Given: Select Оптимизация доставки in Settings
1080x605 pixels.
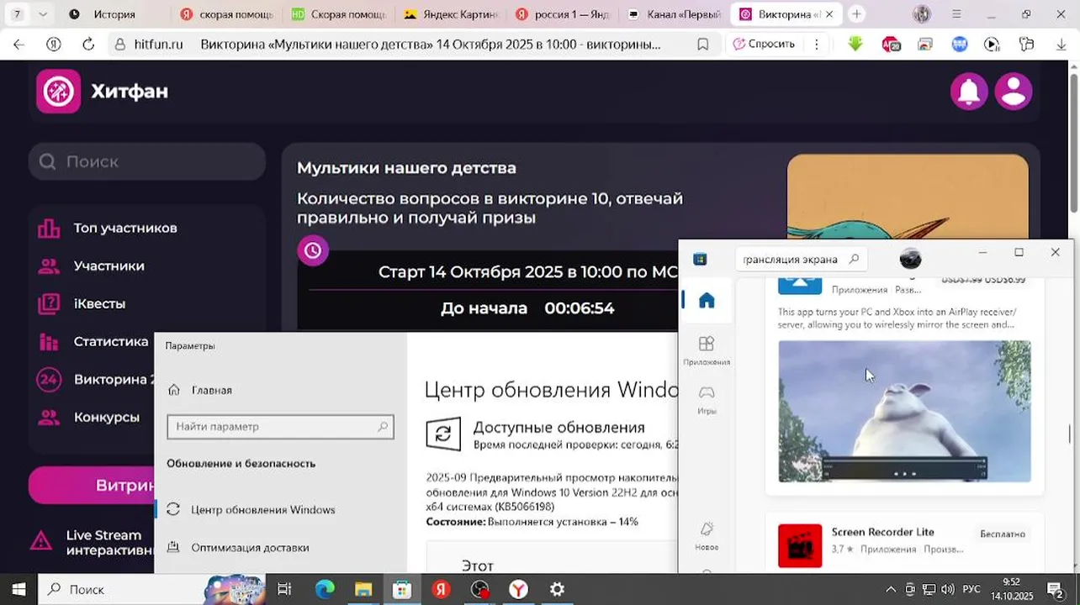Looking at the screenshot, I should (250, 548).
